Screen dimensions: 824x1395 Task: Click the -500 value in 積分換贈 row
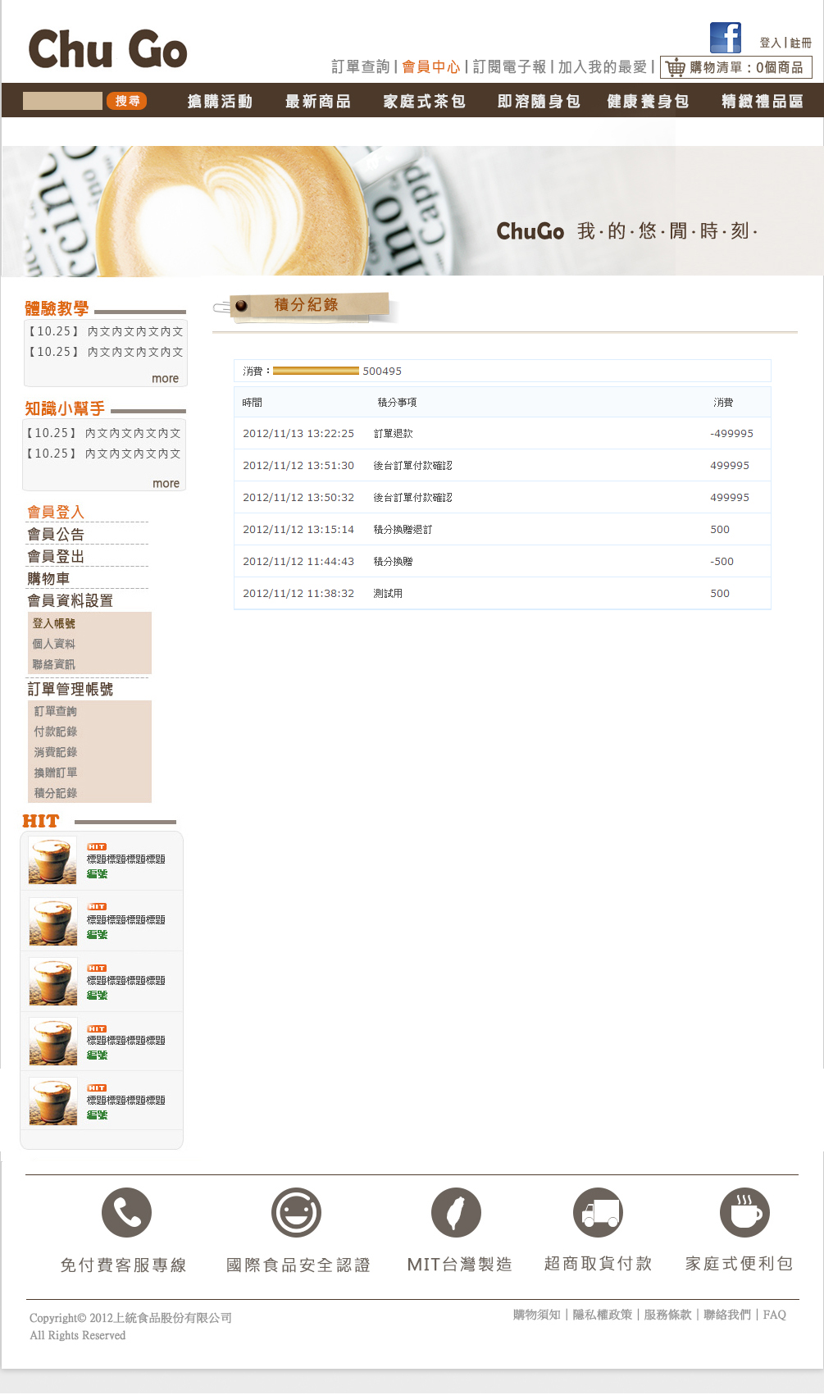click(722, 562)
